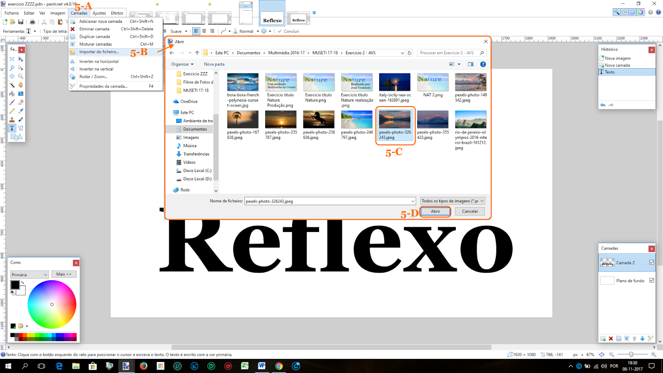The image size is (663, 373).
Task: Open layer properties icon in Layers panel
Action: 651,339
